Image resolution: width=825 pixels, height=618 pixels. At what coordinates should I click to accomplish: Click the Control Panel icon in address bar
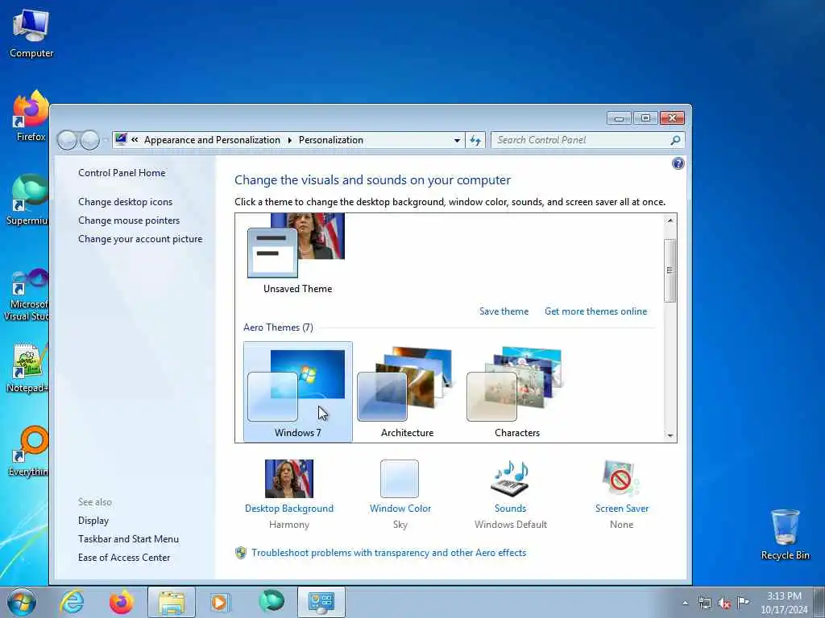click(121, 140)
